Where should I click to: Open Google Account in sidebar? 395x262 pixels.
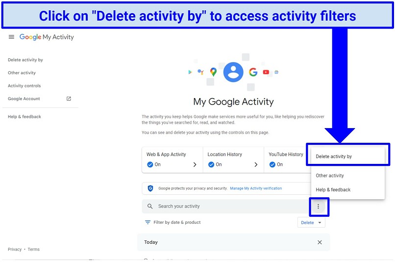coord(24,99)
